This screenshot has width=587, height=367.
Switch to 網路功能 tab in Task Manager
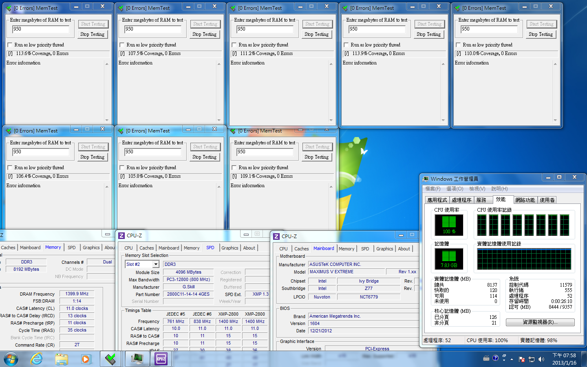pyautogui.click(x=525, y=200)
